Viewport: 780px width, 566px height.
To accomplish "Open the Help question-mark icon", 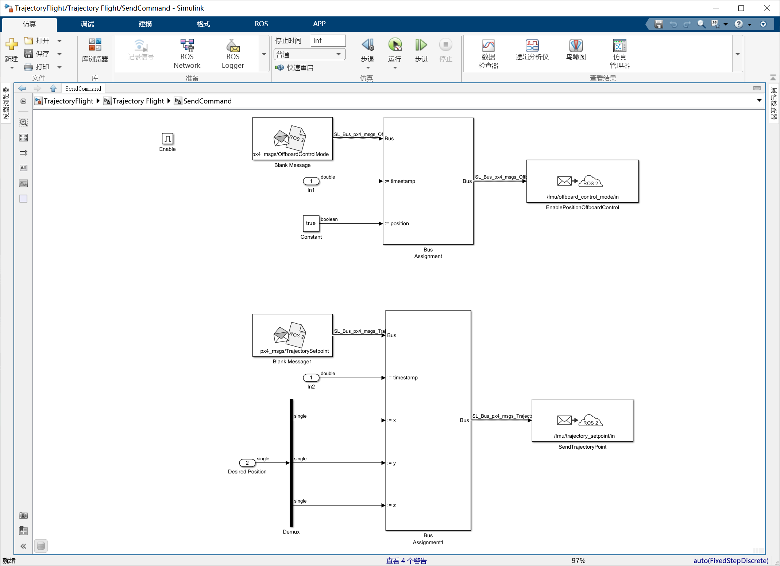I will click(x=738, y=24).
